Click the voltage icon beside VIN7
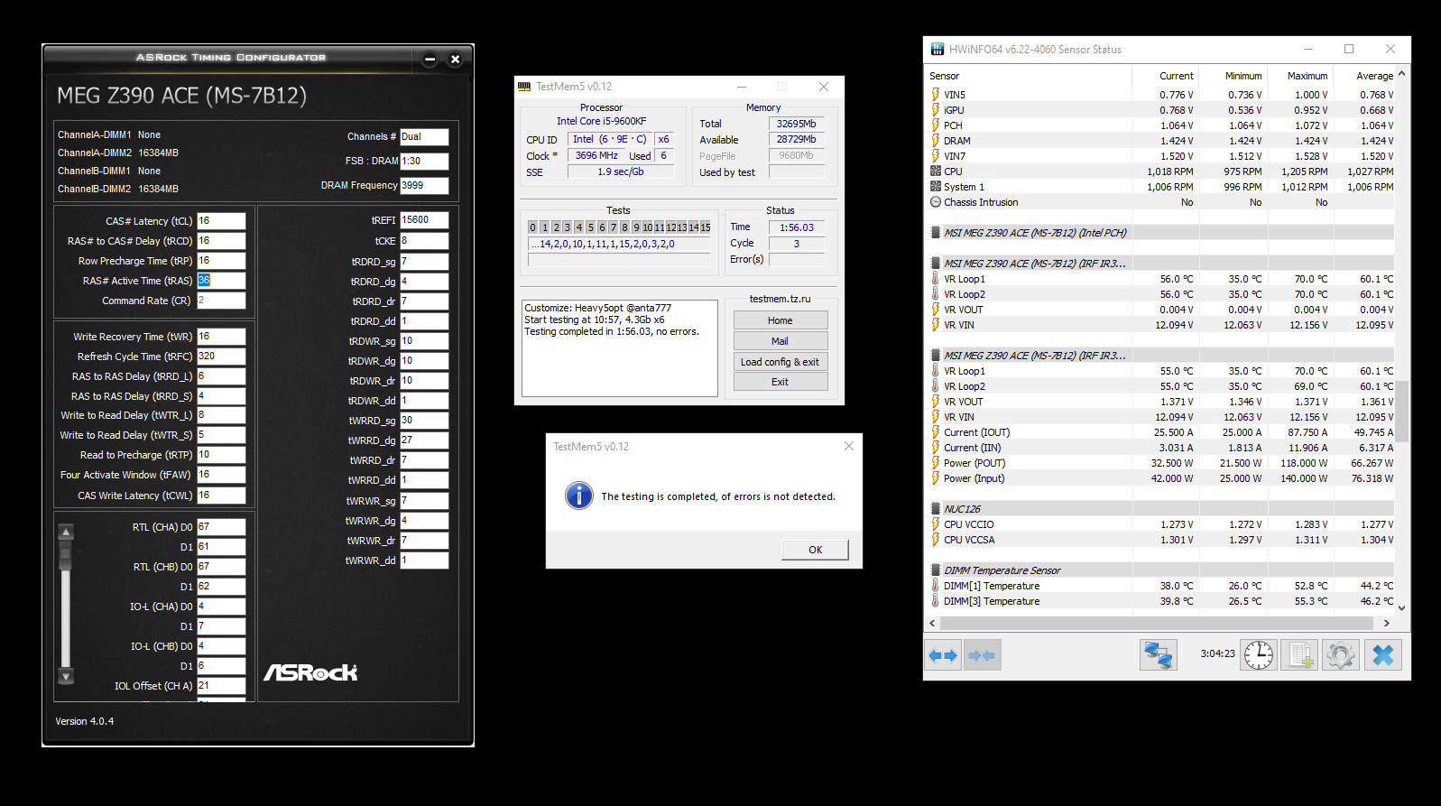Viewport: 1441px width, 806px height. pos(936,156)
